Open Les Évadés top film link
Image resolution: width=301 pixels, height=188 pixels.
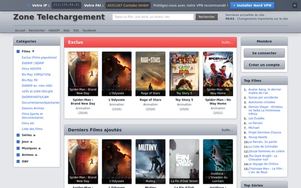pos(256,118)
